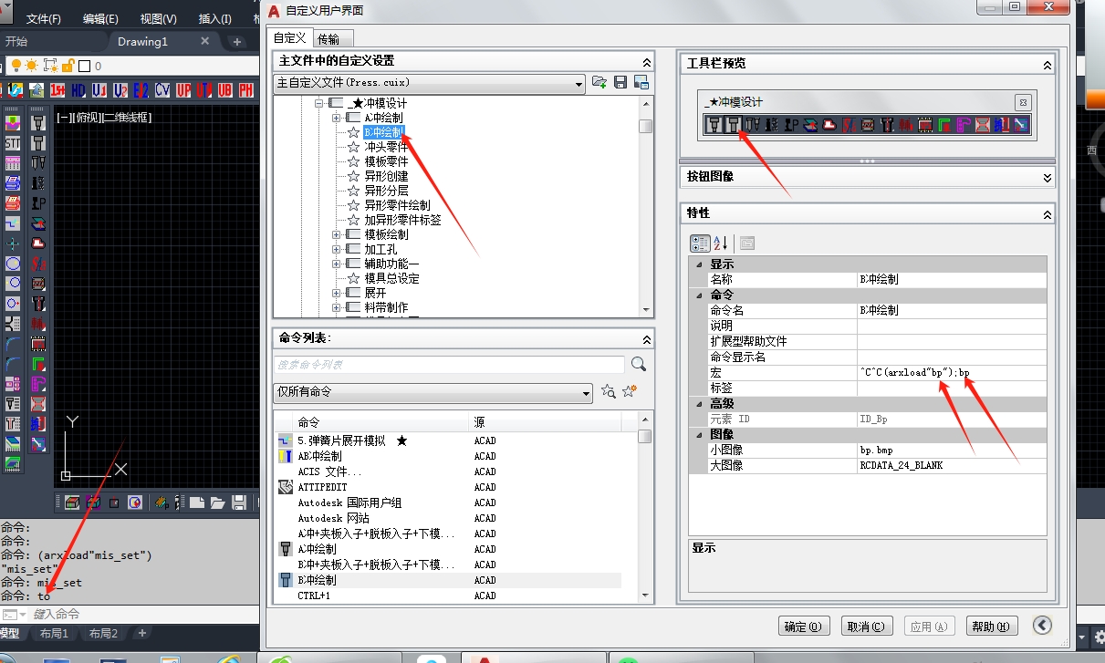Click the 1st icon in the AutoCAD toolbar

coord(57,90)
